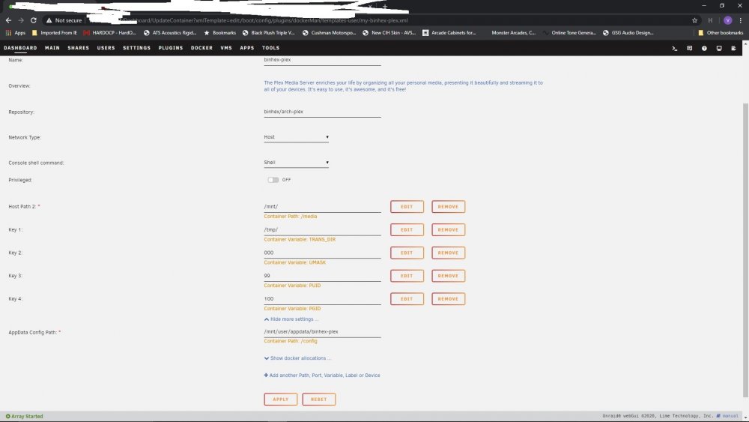Click the Name field with binhex-plex
This screenshot has height=422, width=749.
pos(322,60)
